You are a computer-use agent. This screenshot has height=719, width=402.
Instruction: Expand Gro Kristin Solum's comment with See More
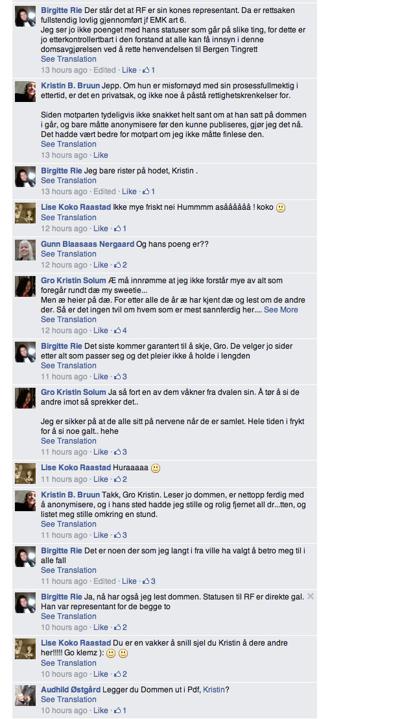coord(281,310)
